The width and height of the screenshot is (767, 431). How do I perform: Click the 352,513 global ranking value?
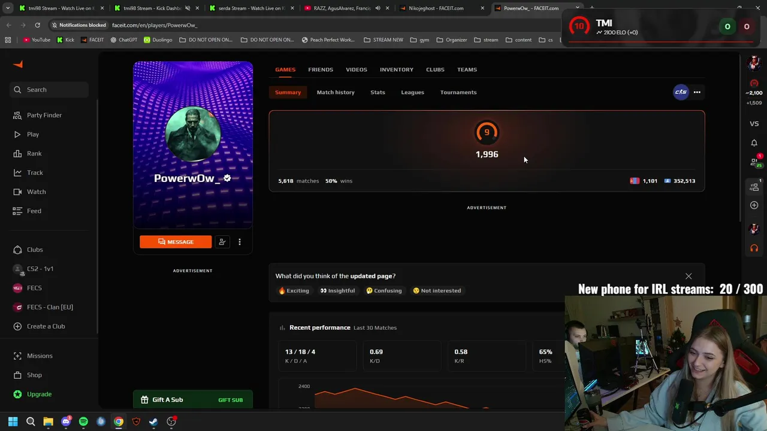pyautogui.click(x=684, y=181)
